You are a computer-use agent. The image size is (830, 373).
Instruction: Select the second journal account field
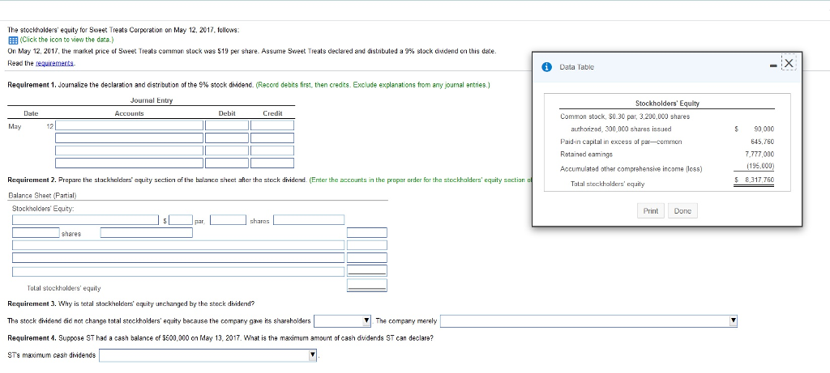click(x=129, y=138)
